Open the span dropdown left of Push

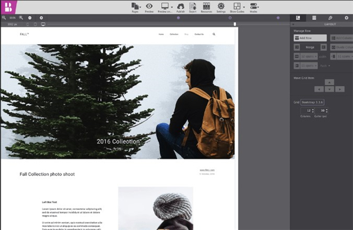309,66
